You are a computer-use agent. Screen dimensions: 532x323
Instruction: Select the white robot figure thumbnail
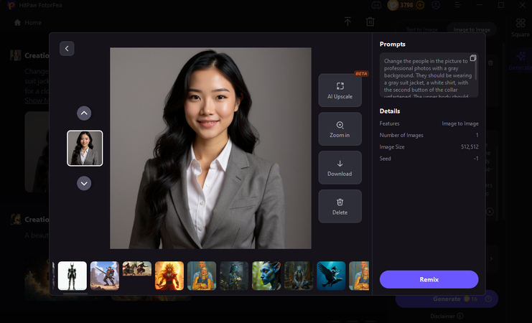[73, 276]
